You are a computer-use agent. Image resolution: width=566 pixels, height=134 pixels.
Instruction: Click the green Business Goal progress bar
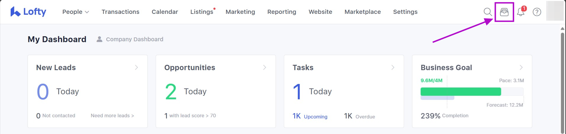(461, 92)
